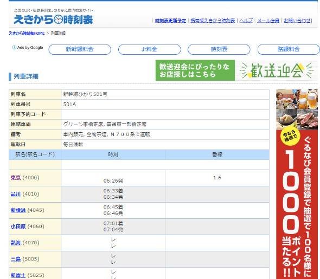Click the 新幹線料金 ad button

click(80, 49)
